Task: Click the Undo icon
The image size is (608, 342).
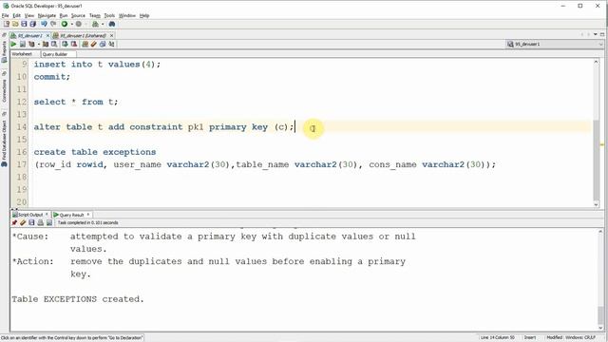Action: 44,24
